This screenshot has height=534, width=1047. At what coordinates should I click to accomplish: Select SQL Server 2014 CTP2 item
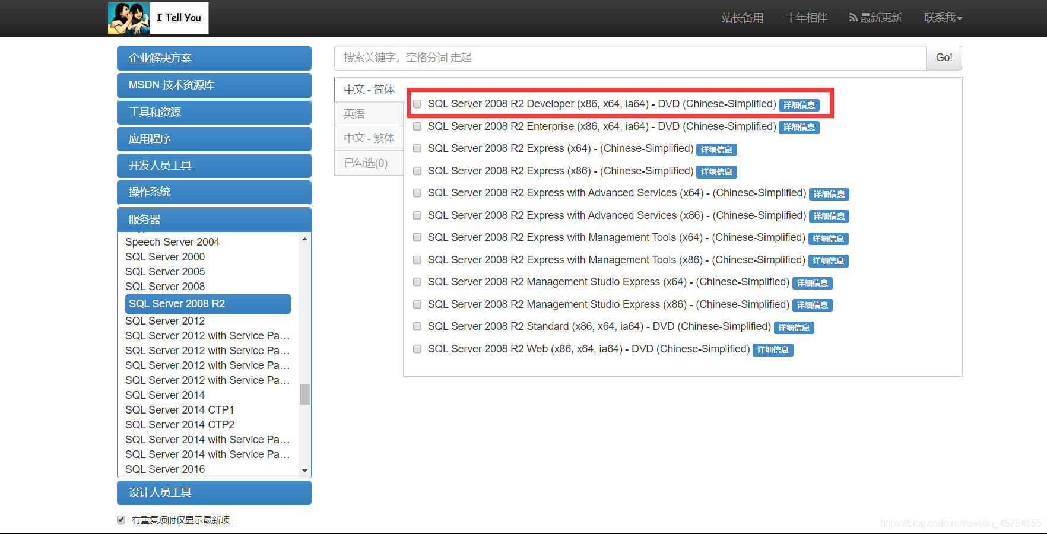[180, 425]
